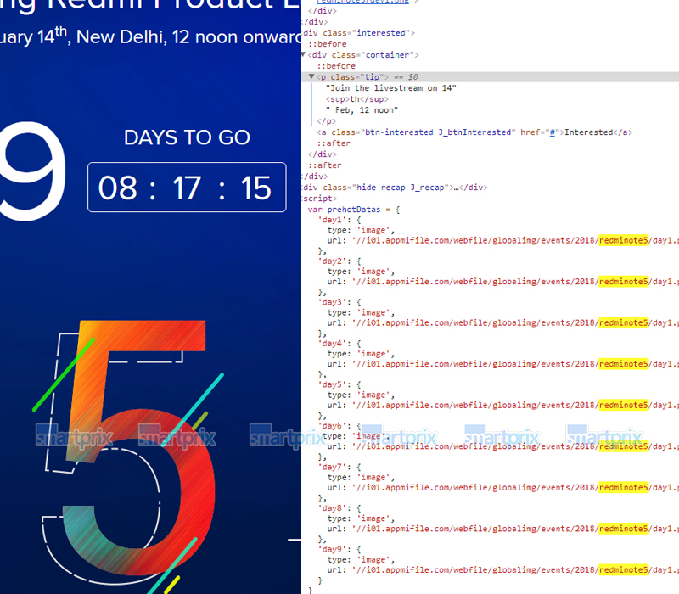
Task: Click the url line under day1
Action: pyautogui.click(x=502, y=241)
